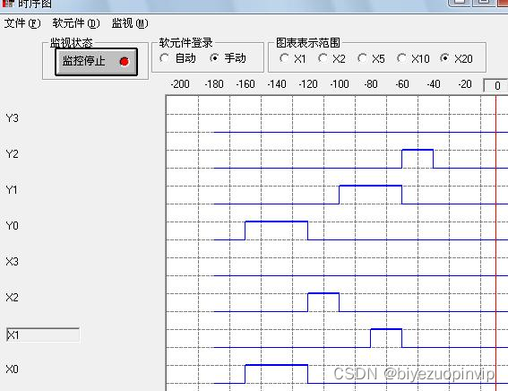508x391 pixels.
Task: Open the 监视(M) menu
Action: (x=130, y=23)
